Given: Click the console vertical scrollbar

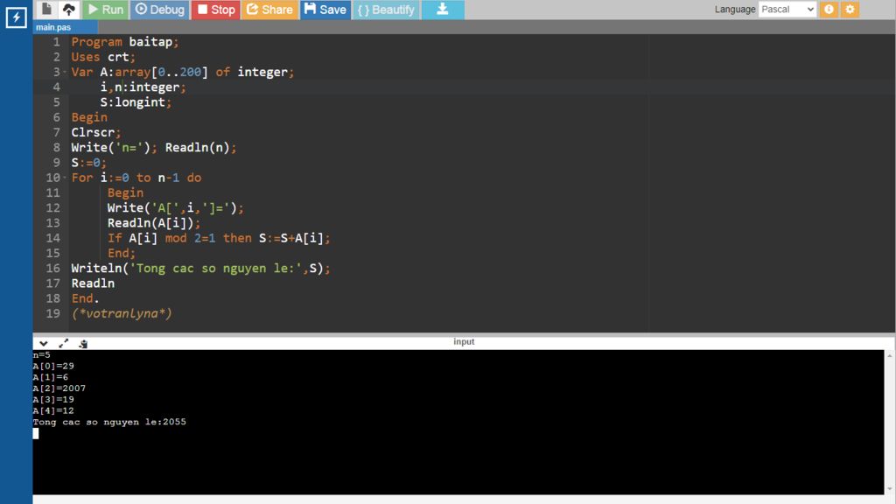Looking at the screenshot, I should 890,423.
